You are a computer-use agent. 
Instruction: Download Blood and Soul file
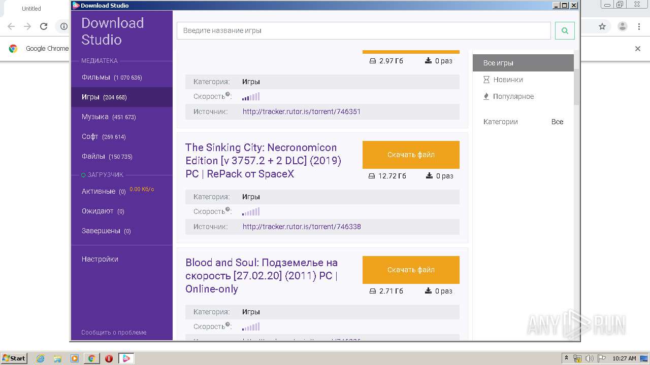(411, 270)
